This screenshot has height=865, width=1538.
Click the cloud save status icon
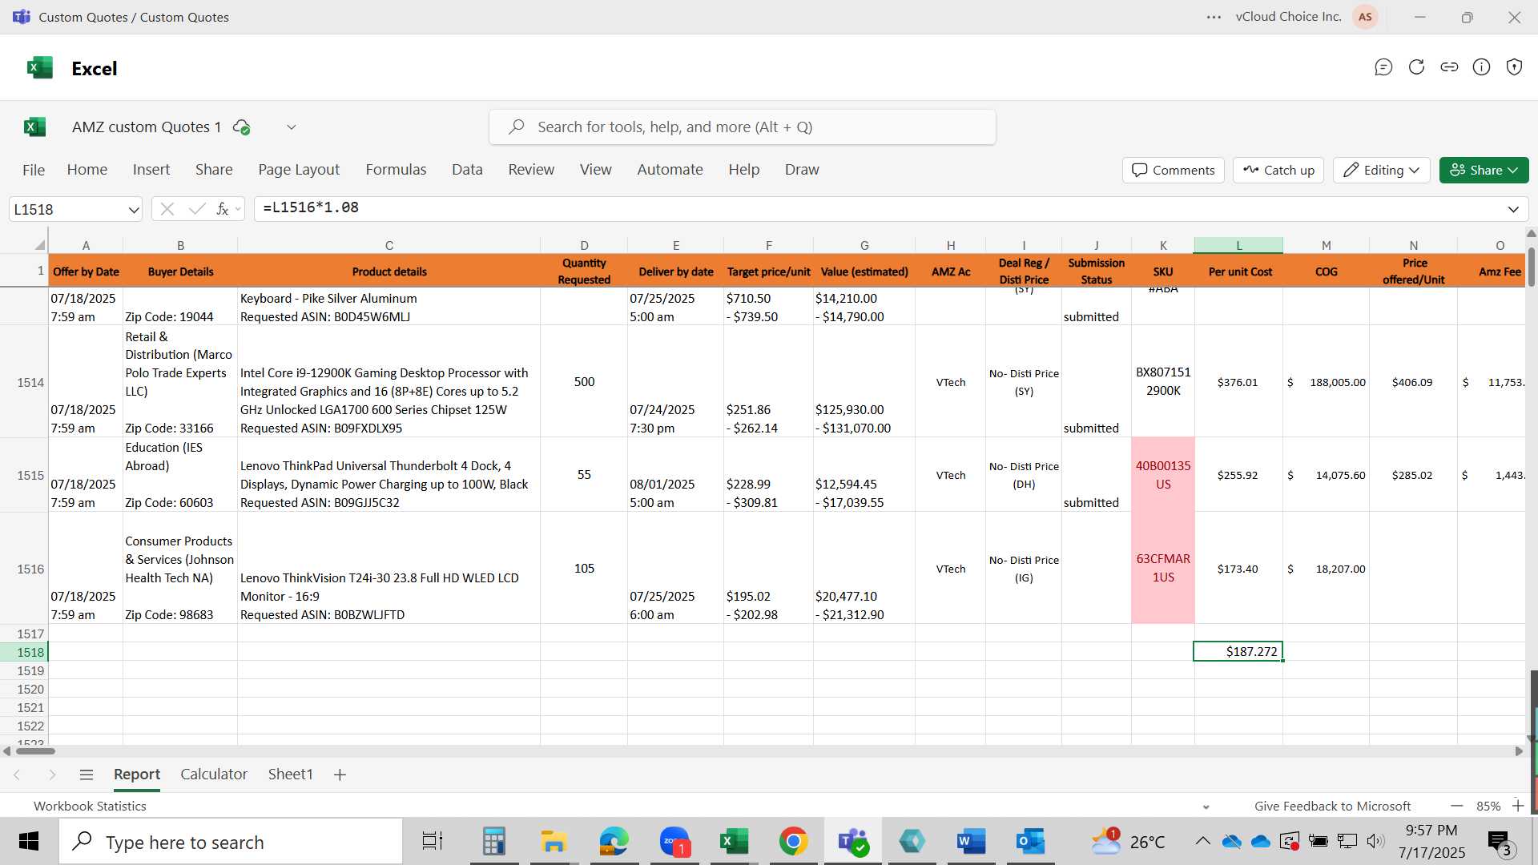coord(241,127)
